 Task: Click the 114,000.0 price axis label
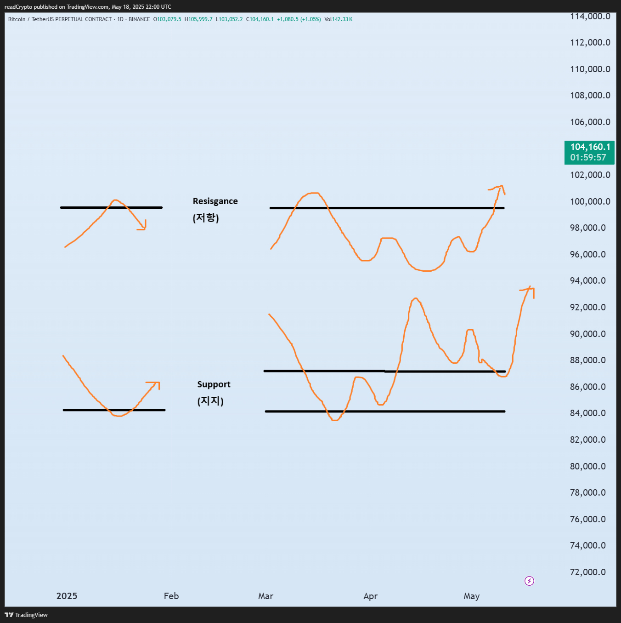[590, 16]
